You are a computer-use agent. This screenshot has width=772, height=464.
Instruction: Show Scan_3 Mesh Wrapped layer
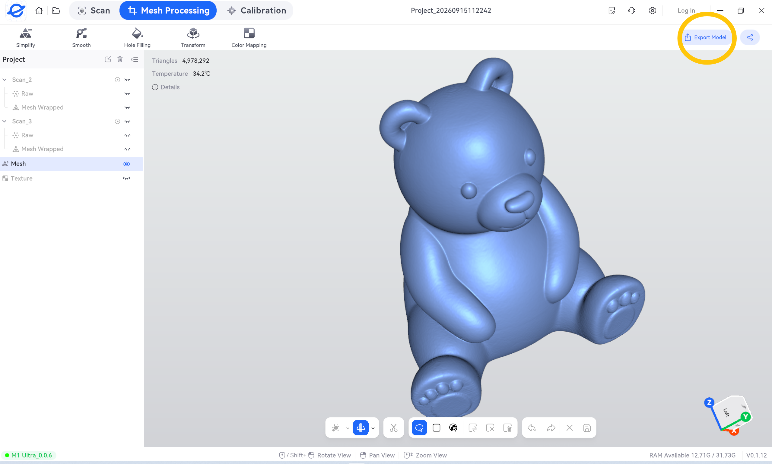pos(127,149)
